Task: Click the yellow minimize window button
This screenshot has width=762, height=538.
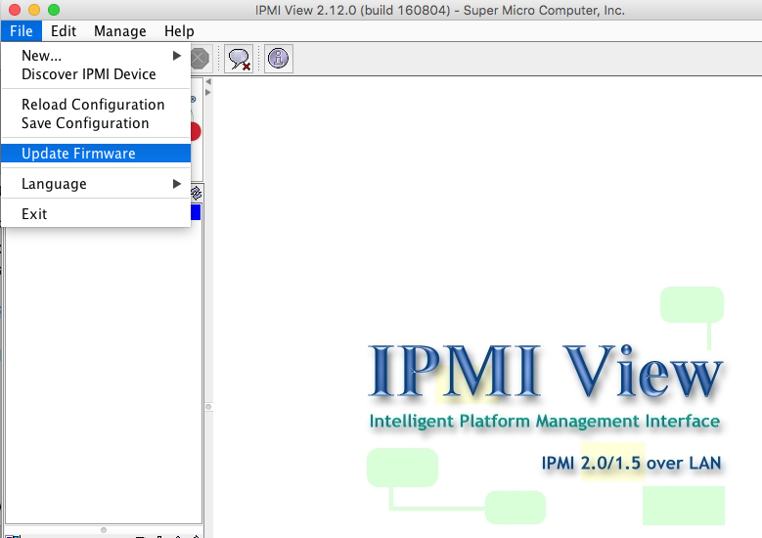Action: (34, 10)
